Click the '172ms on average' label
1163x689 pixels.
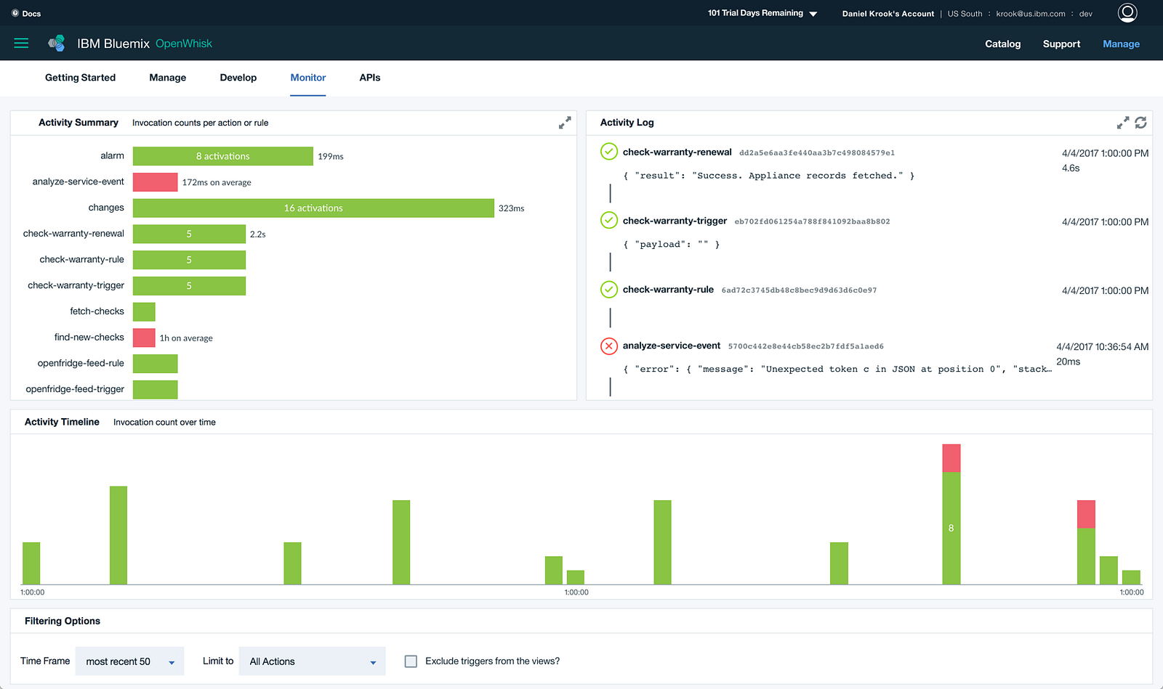217,183
